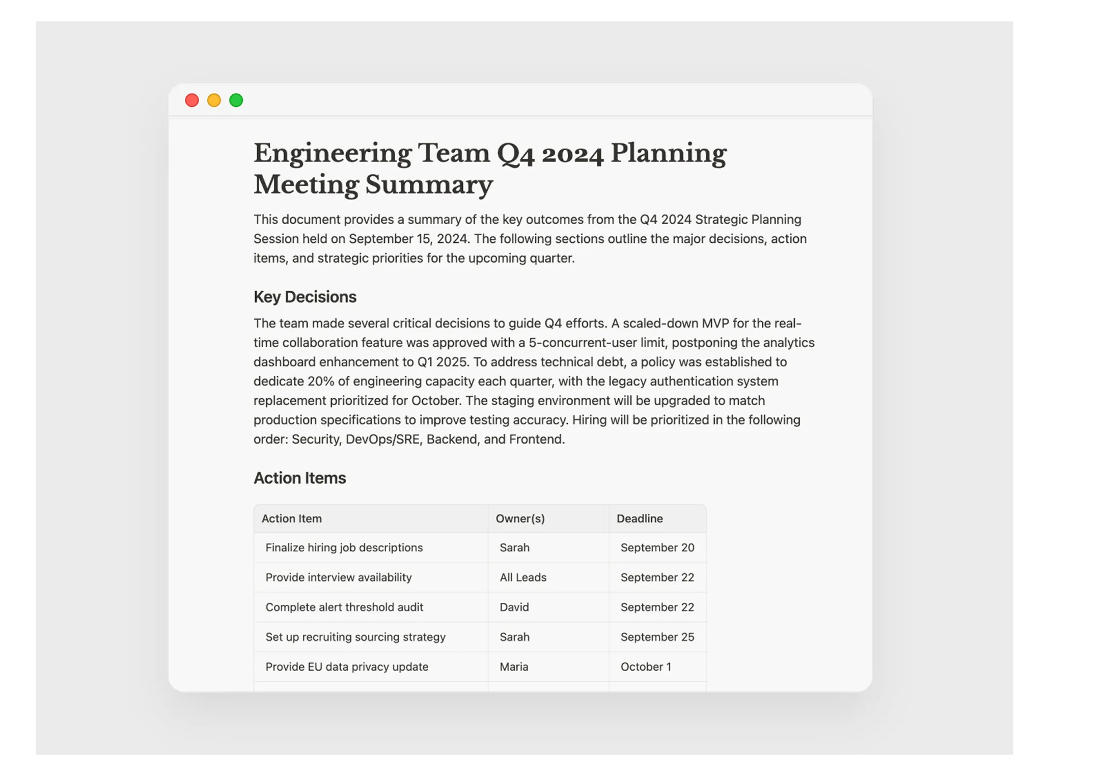The image size is (1104, 775).
Task: Click the yellow minimize window button
Action: (x=214, y=100)
